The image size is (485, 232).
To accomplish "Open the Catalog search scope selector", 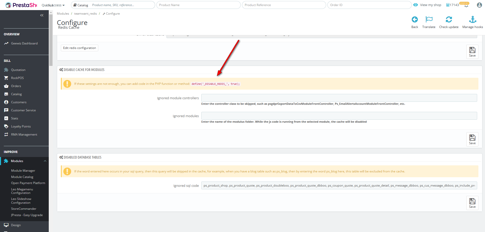I will point(81,5).
